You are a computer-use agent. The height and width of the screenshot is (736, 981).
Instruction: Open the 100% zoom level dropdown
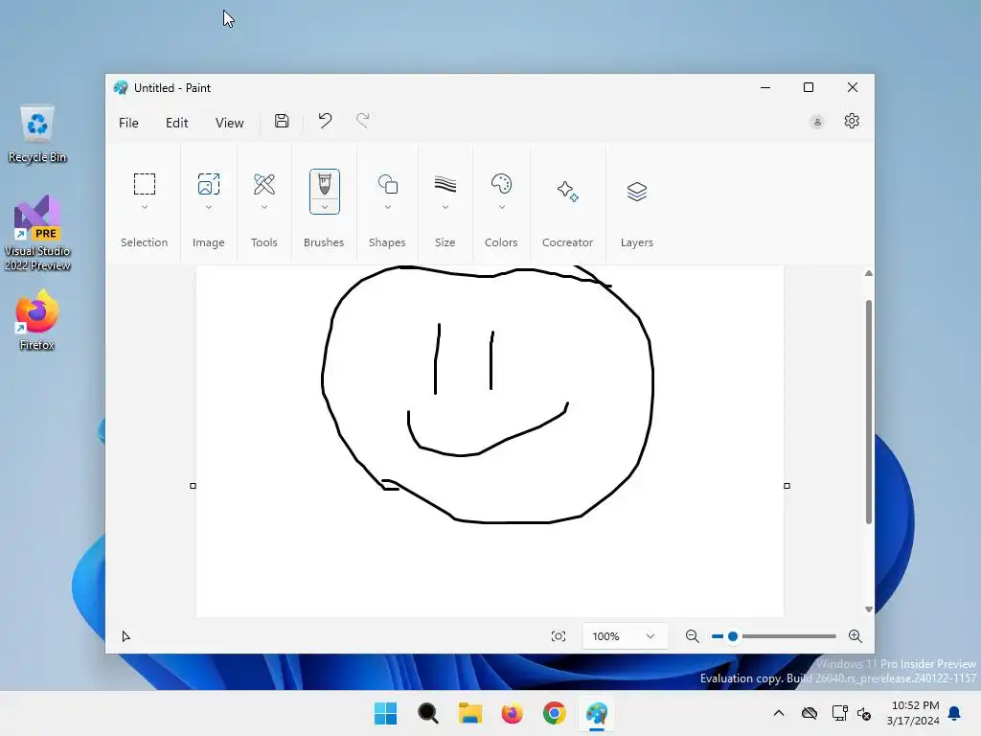click(x=625, y=636)
